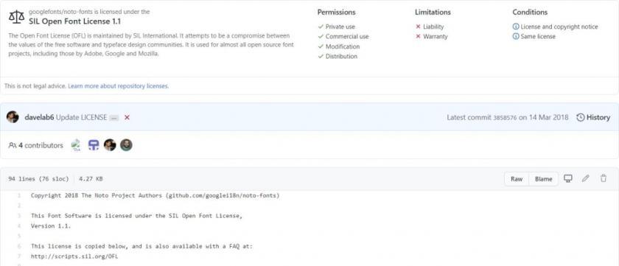Image resolution: width=619 pixels, height=266 pixels.
Task: Click the contributors people icon
Action: coord(13,145)
